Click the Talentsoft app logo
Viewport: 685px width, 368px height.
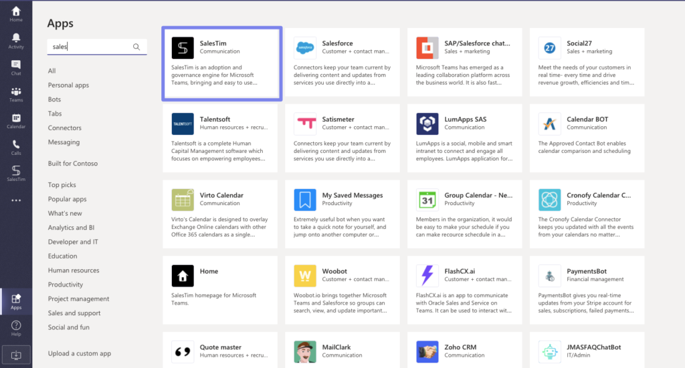[x=183, y=124]
